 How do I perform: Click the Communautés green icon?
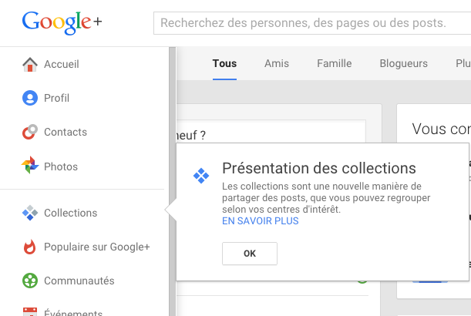(x=30, y=281)
